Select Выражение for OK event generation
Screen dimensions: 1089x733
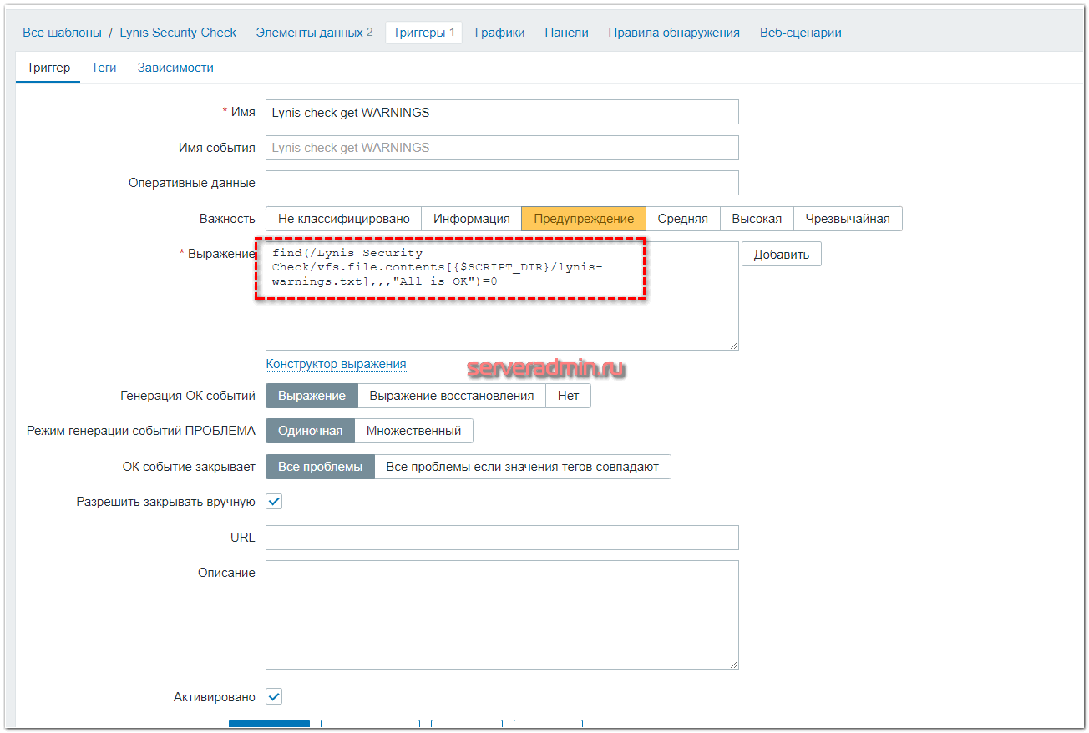(x=312, y=396)
